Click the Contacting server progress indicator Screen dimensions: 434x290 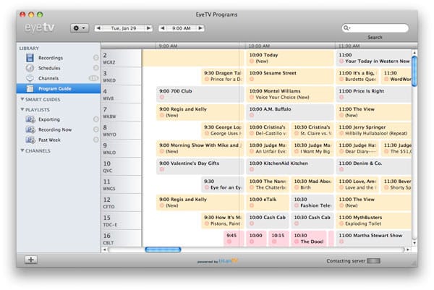(374, 260)
